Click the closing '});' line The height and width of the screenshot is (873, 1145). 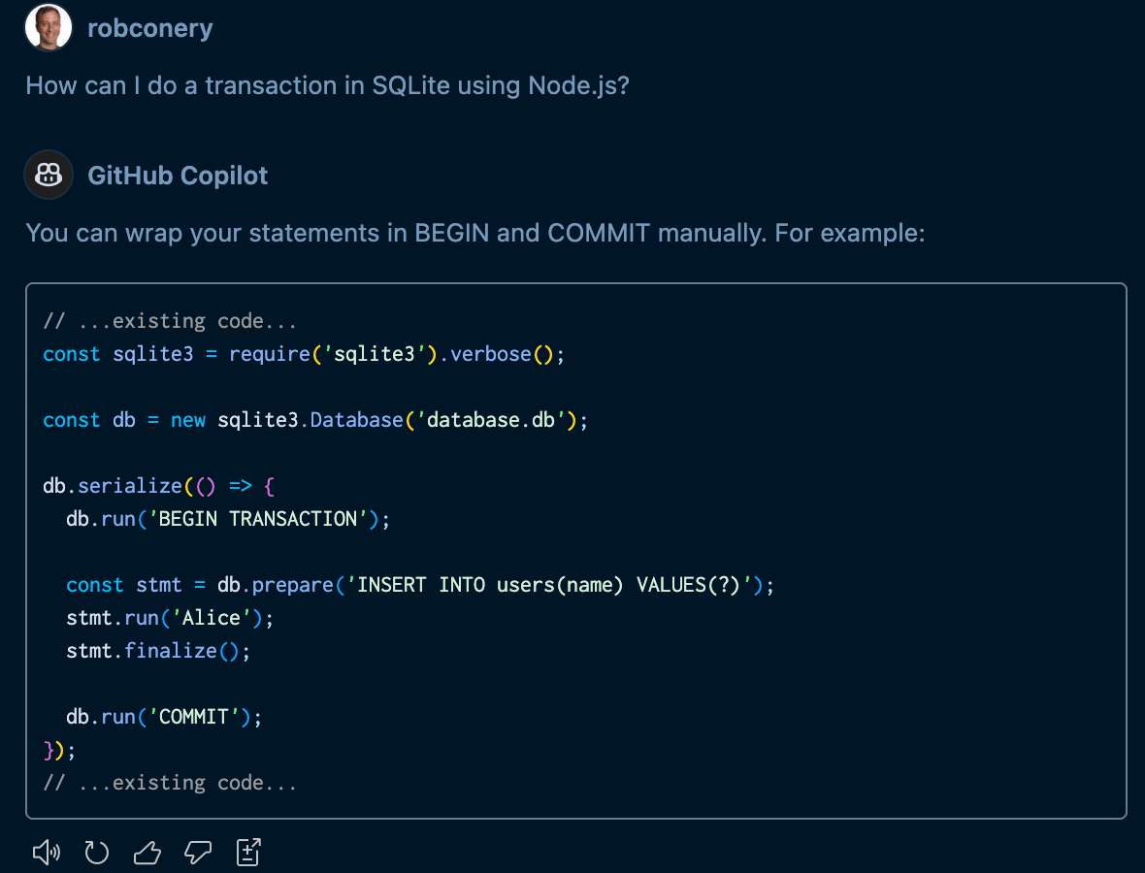(x=59, y=750)
